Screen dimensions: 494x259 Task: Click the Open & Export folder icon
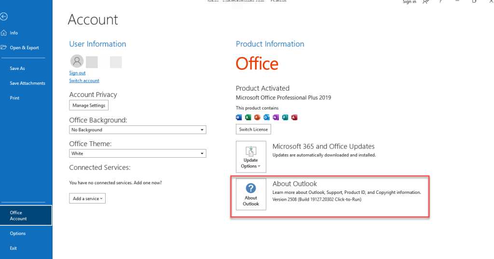pyautogui.click(x=3, y=47)
